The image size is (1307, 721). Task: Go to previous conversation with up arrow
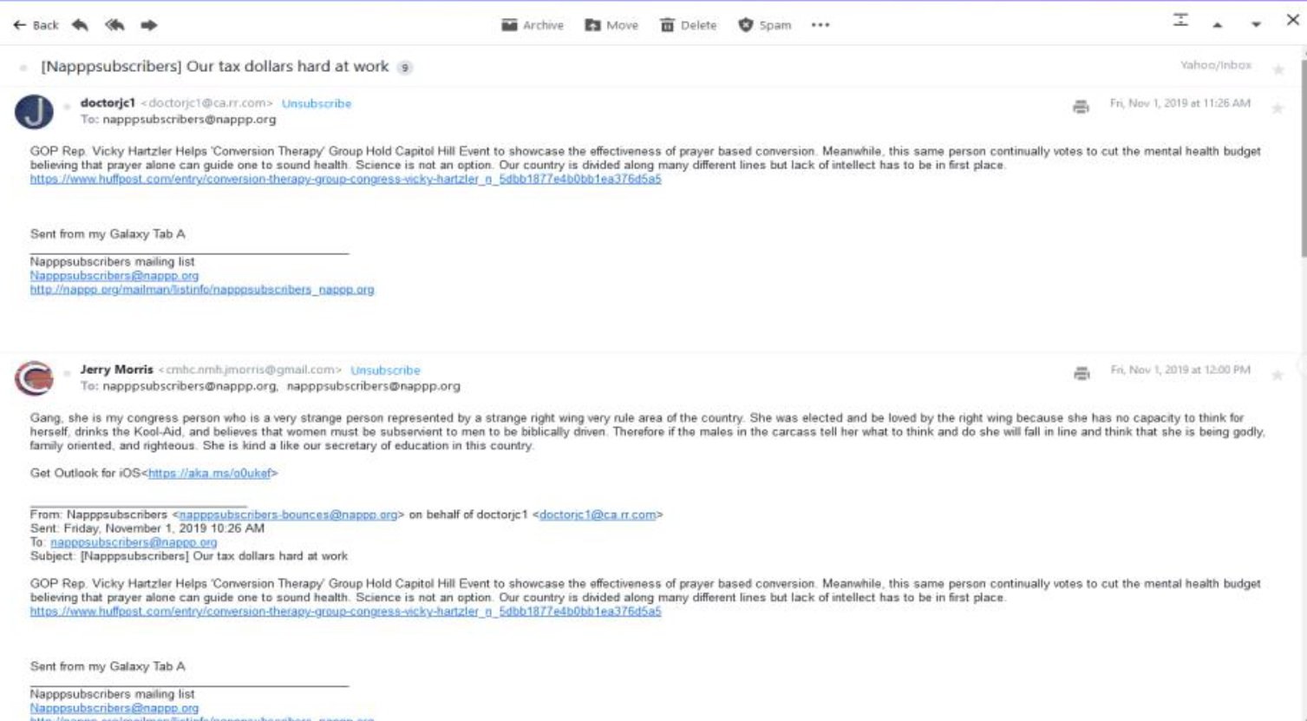pyautogui.click(x=1218, y=25)
